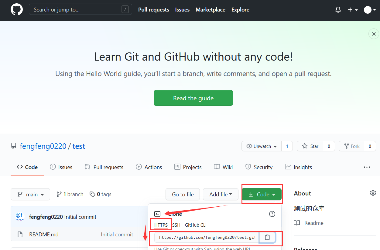Open the Clone help question mark
Image resolution: width=380 pixels, height=250 pixels.
pyautogui.click(x=272, y=214)
